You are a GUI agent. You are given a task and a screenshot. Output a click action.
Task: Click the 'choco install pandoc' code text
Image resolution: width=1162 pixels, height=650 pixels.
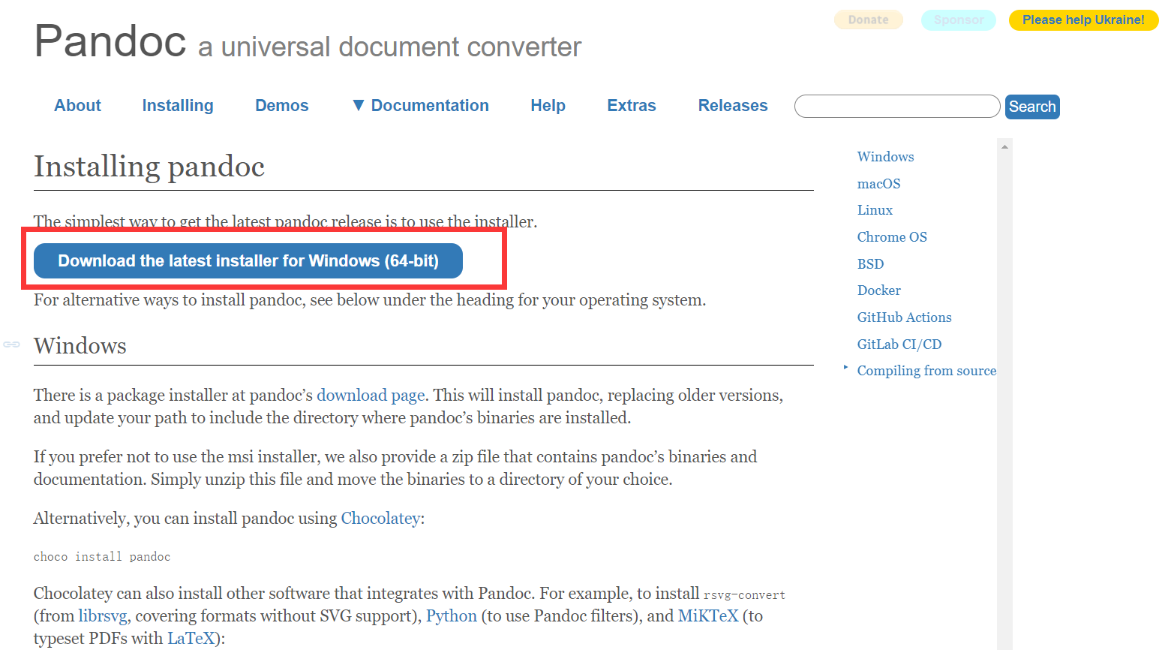pos(102,557)
